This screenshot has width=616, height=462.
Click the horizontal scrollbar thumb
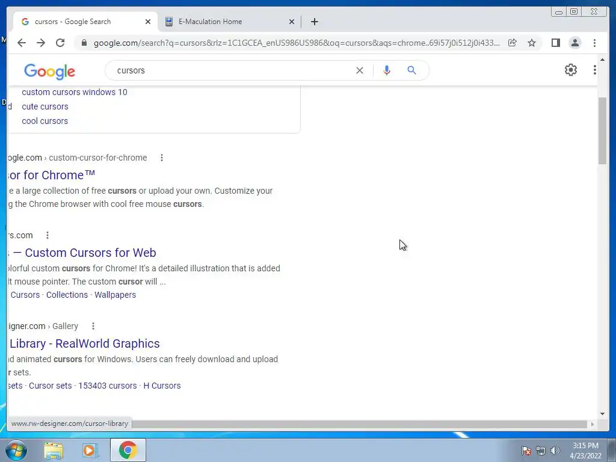[x=360, y=424]
